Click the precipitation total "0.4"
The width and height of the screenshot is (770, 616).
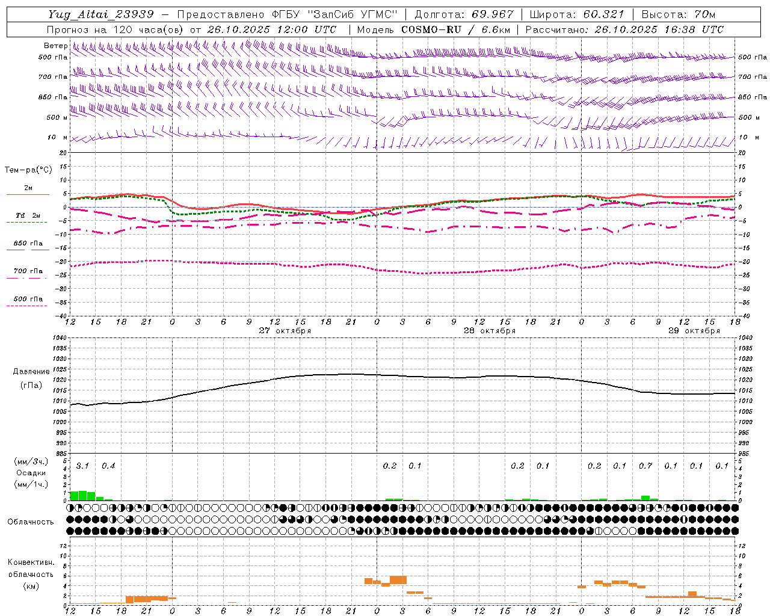[108, 466]
